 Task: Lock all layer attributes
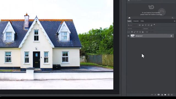click(143, 32)
